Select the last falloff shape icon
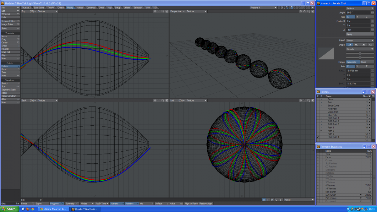377x212 pixels. pyautogui.click(x=371, y=45)
